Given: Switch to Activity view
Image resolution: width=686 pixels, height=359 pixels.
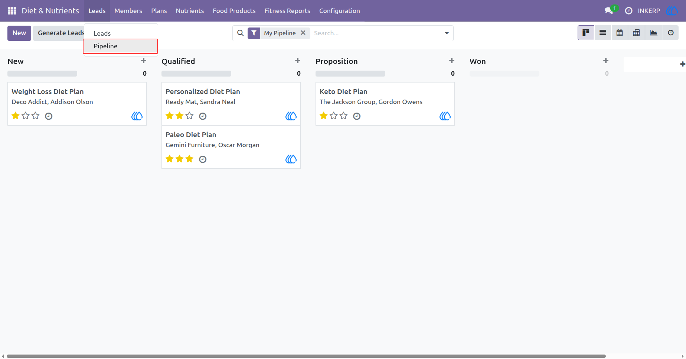Looking at the screenshot, I should click(670, 33).
